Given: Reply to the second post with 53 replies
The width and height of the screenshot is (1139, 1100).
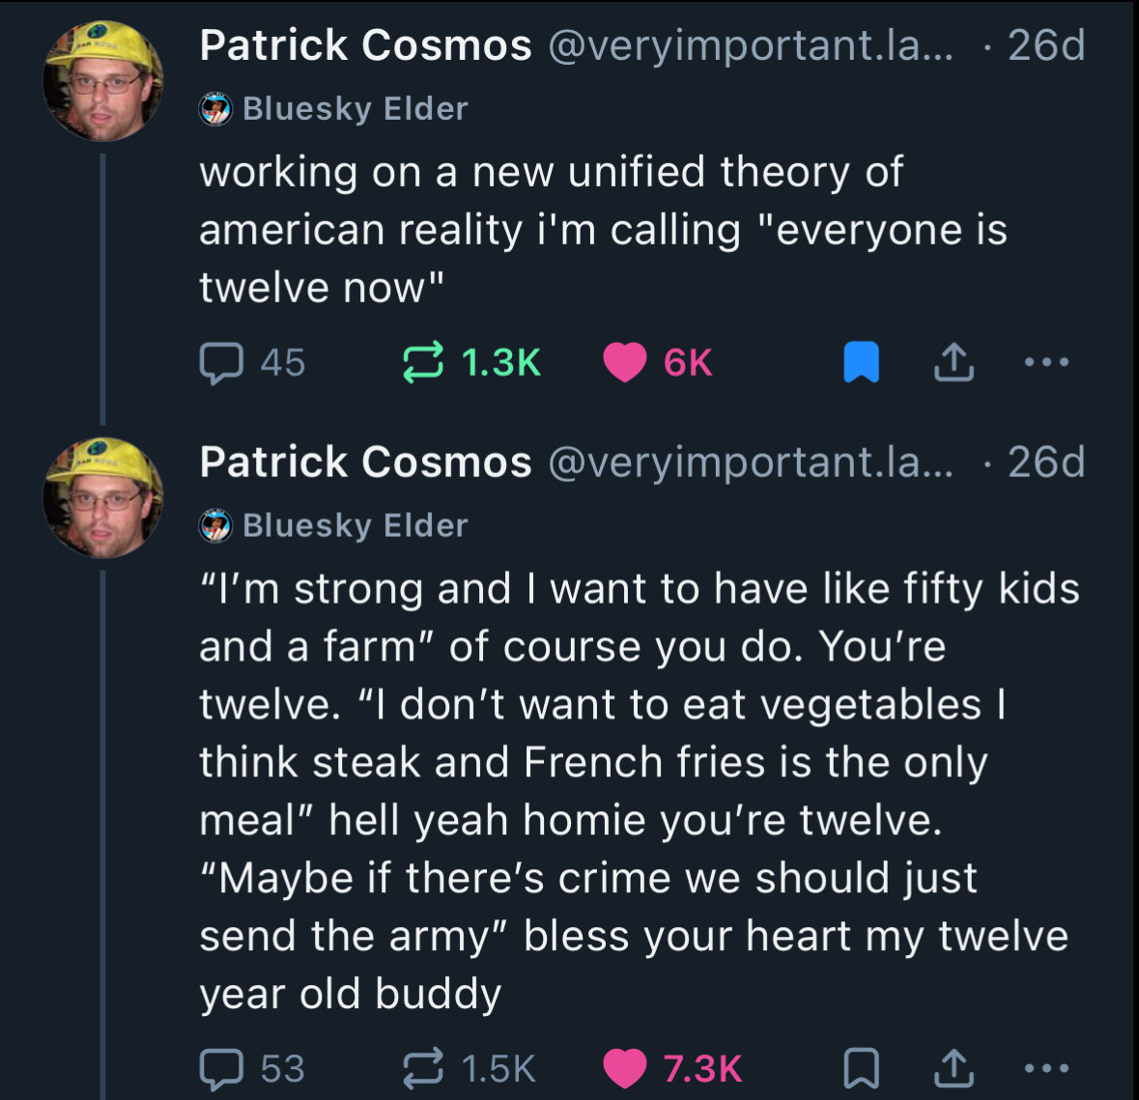Looking at the screenshot, I should click(x=220, y=1068).
